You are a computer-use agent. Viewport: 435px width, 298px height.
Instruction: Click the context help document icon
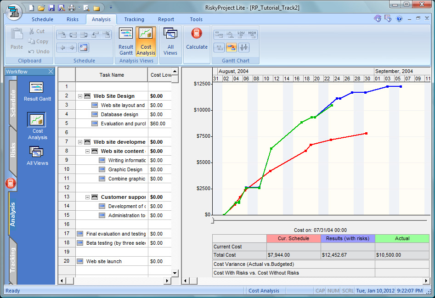[388, 18]
